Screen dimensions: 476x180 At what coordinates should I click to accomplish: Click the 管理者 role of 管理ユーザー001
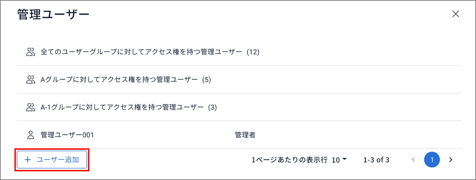point(245,135)
